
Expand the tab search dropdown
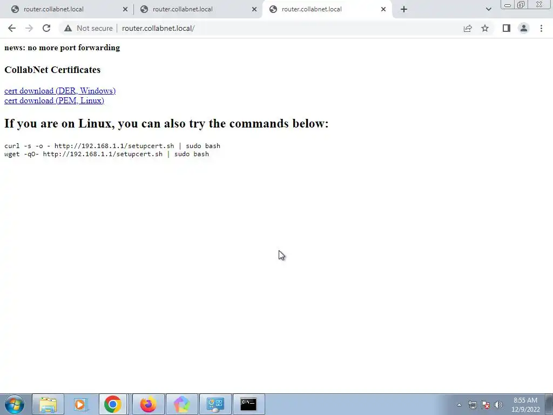click(488, 9)
